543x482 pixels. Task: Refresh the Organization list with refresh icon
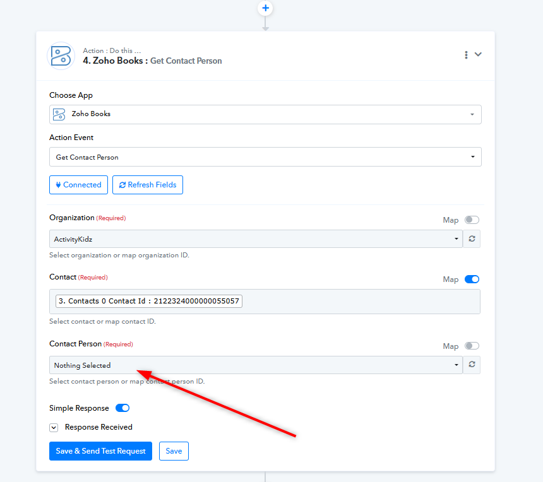point(472,238)
